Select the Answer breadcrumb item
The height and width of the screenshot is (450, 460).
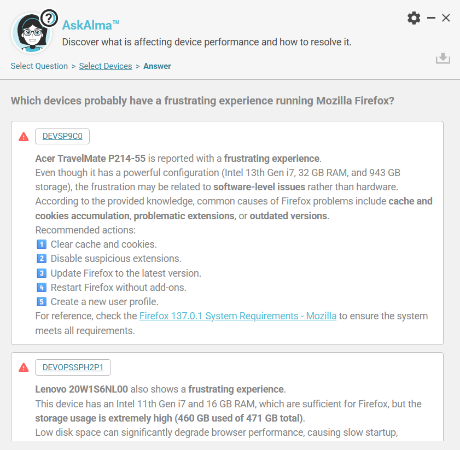(x=157, y=66)
